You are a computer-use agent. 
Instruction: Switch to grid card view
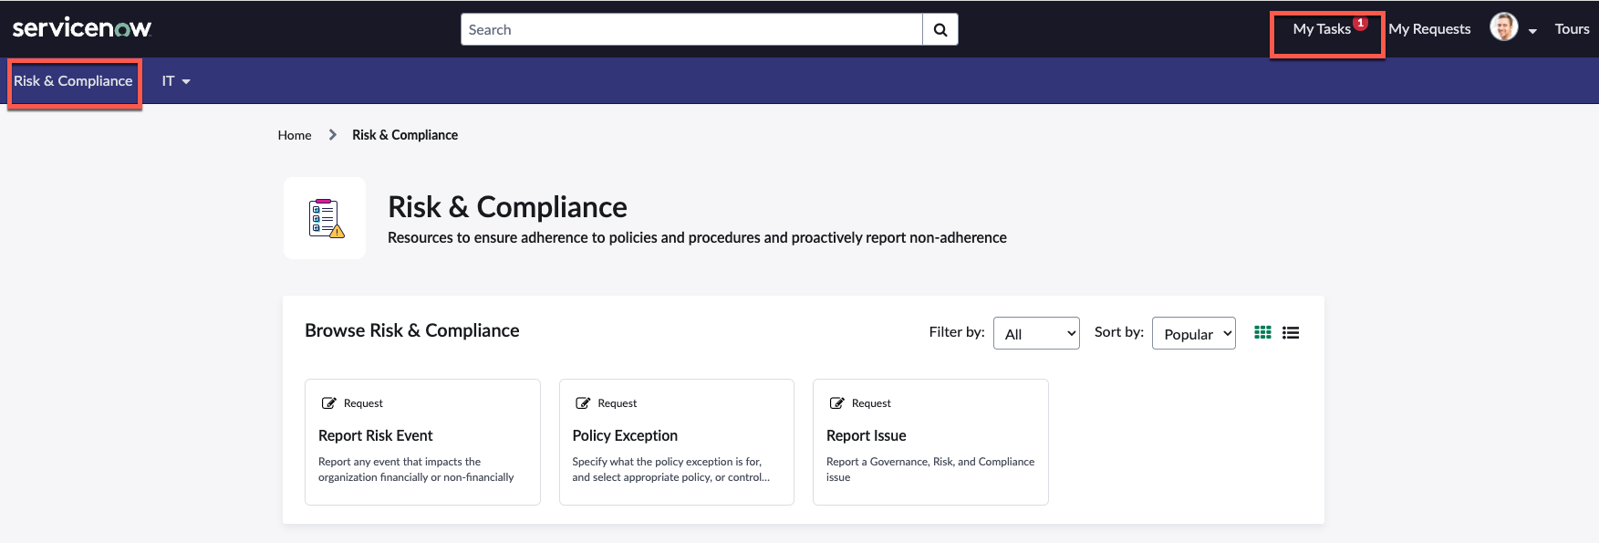pyautogui.click(x=1262, y=332)
